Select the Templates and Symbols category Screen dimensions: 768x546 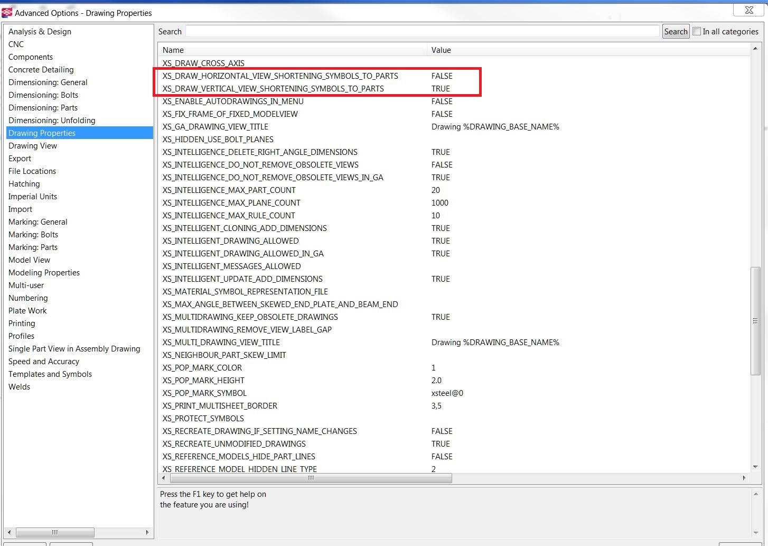(x=50, y=374)
